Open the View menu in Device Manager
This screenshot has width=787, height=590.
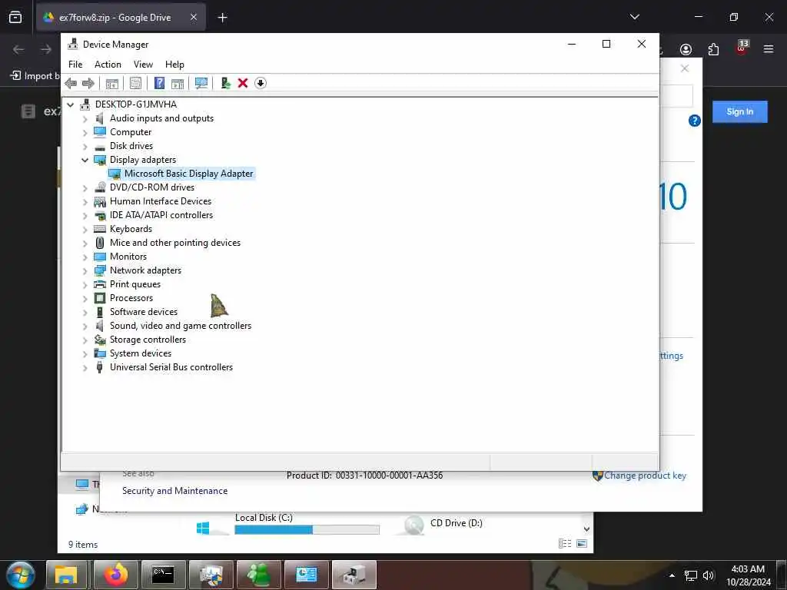click(x=143, y=65)
